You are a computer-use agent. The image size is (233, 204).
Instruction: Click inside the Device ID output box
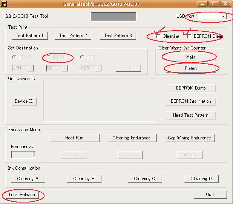click(100, 100)
